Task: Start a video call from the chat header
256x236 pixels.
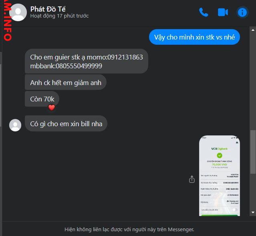Action: pyautogui.click(x=223, y=12)
